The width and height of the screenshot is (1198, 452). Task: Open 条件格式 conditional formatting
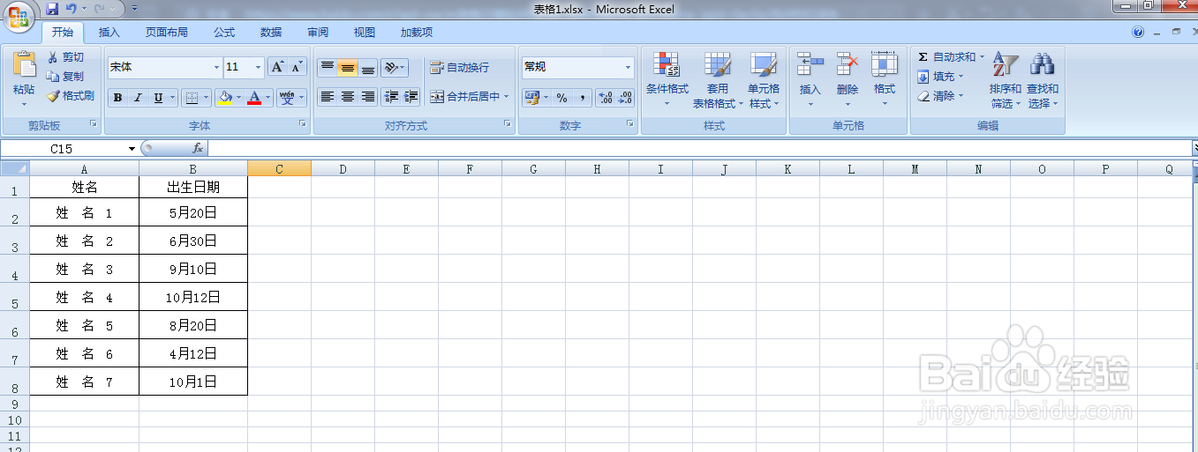click(667, 79)
